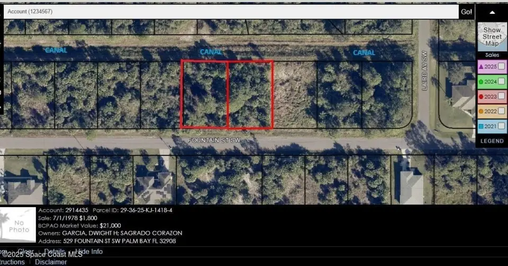Click the red hexagon 2023 sales marker
This screenshot has height=266, width=508.
[481, 97]
